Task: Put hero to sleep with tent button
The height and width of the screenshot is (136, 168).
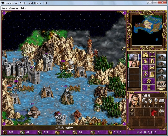Action: 152,61
